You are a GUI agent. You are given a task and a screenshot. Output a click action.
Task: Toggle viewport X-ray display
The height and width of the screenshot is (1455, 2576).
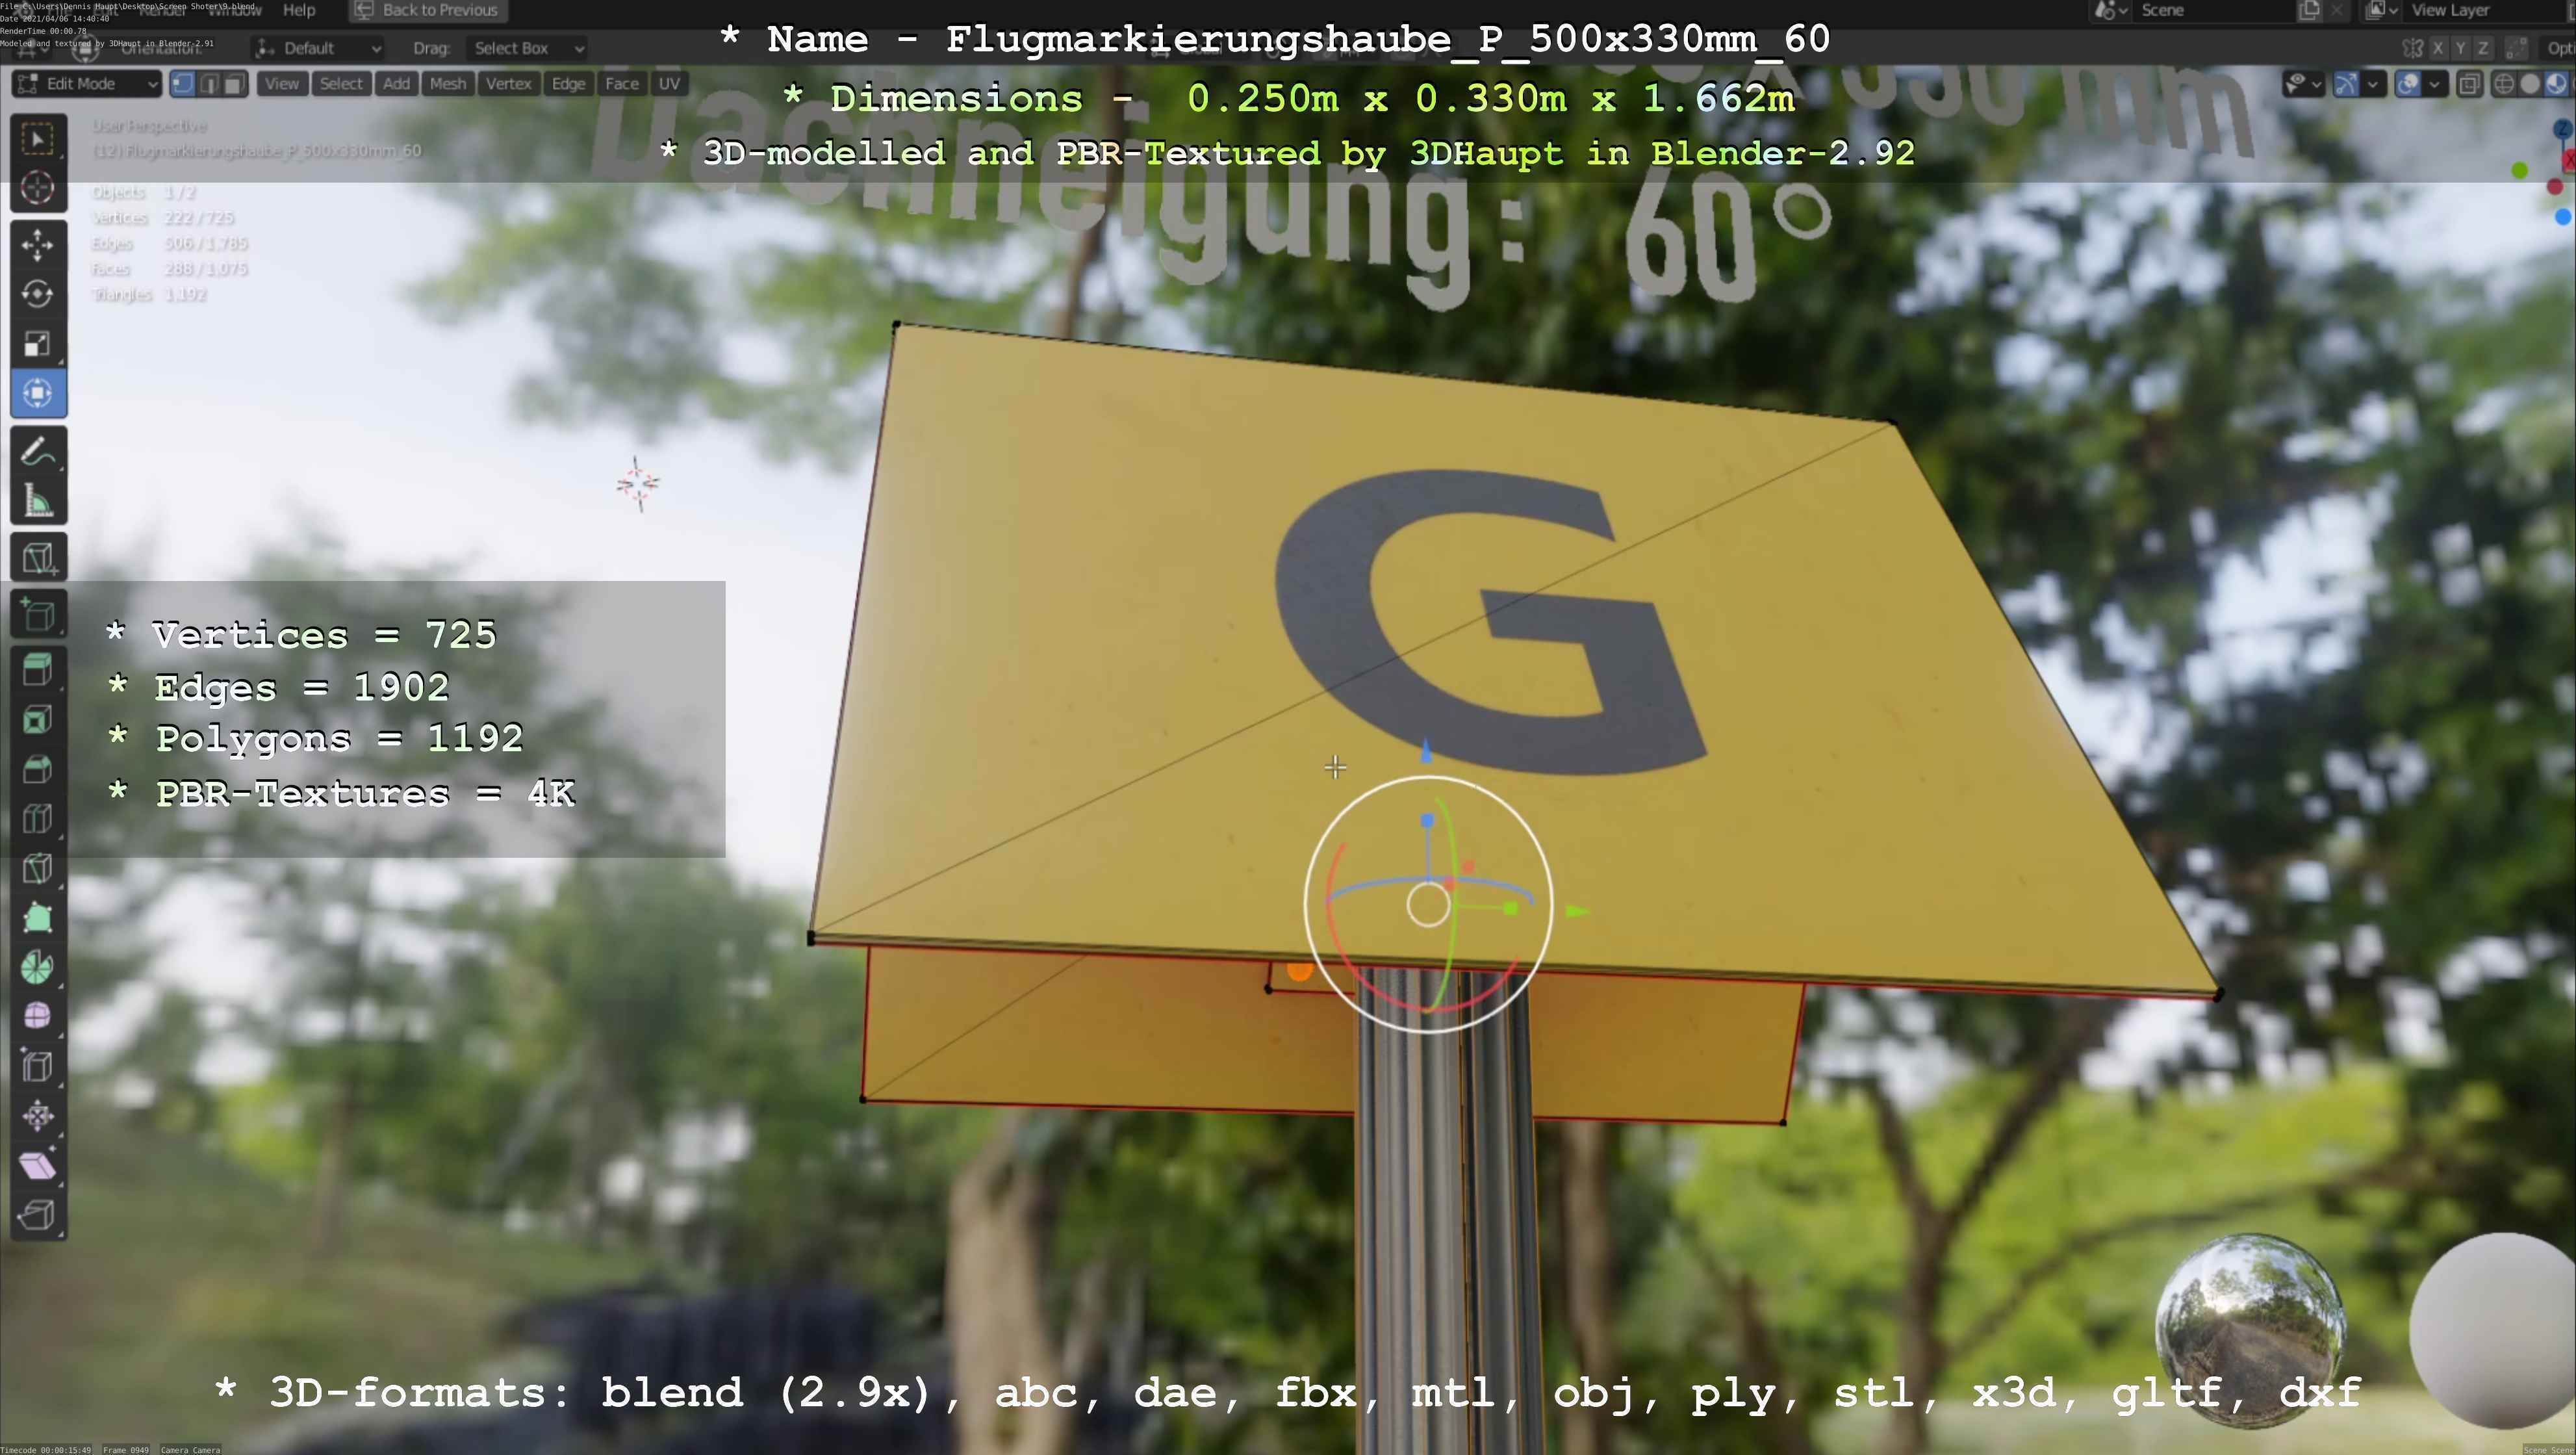tap(2469, 84)
